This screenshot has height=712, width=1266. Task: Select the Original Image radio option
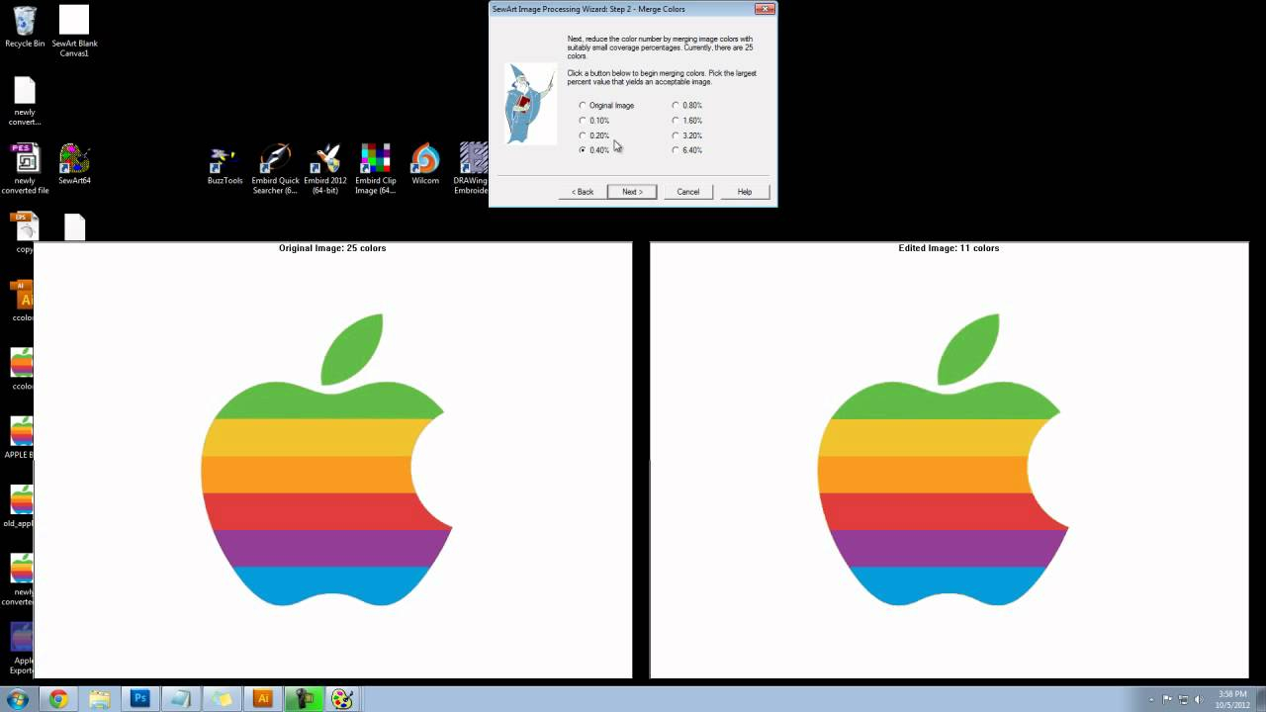583,106
